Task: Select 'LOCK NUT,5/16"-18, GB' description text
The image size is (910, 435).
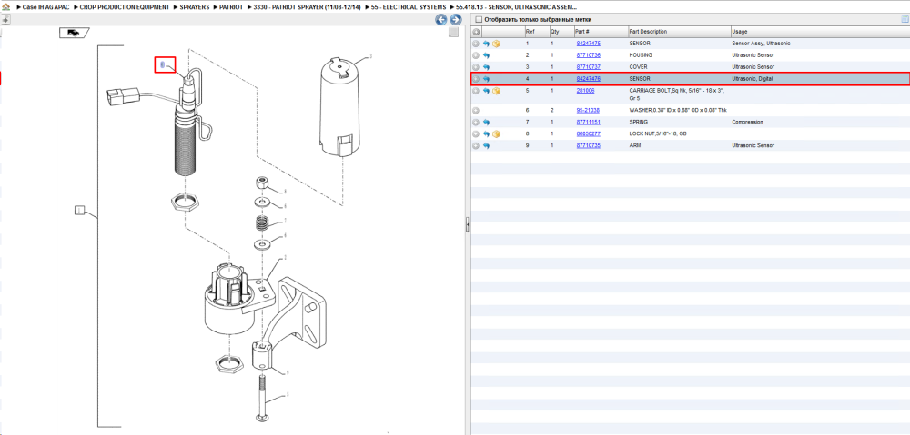Action: point(658,133)
